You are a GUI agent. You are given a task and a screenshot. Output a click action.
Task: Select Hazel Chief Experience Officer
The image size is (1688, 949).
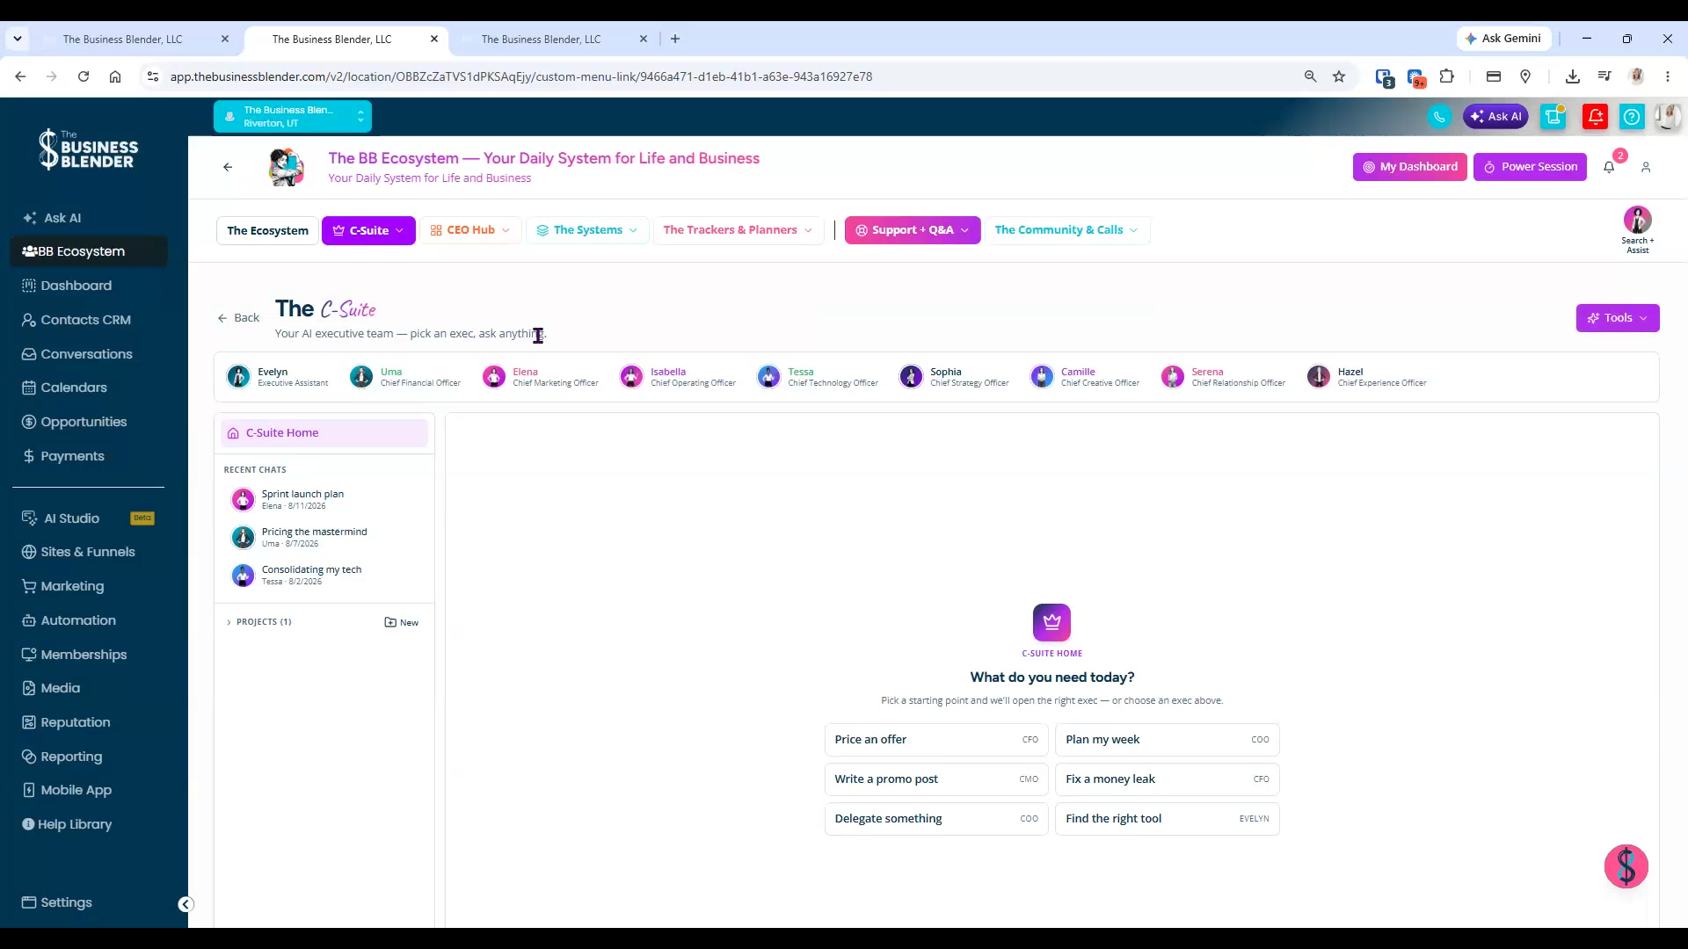point(1367,377)
